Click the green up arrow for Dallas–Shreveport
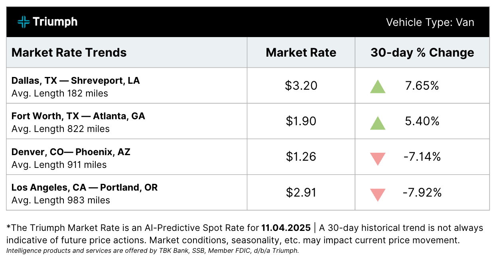The width and height of the screenshot is (497, 260). [x=377, y=87]
